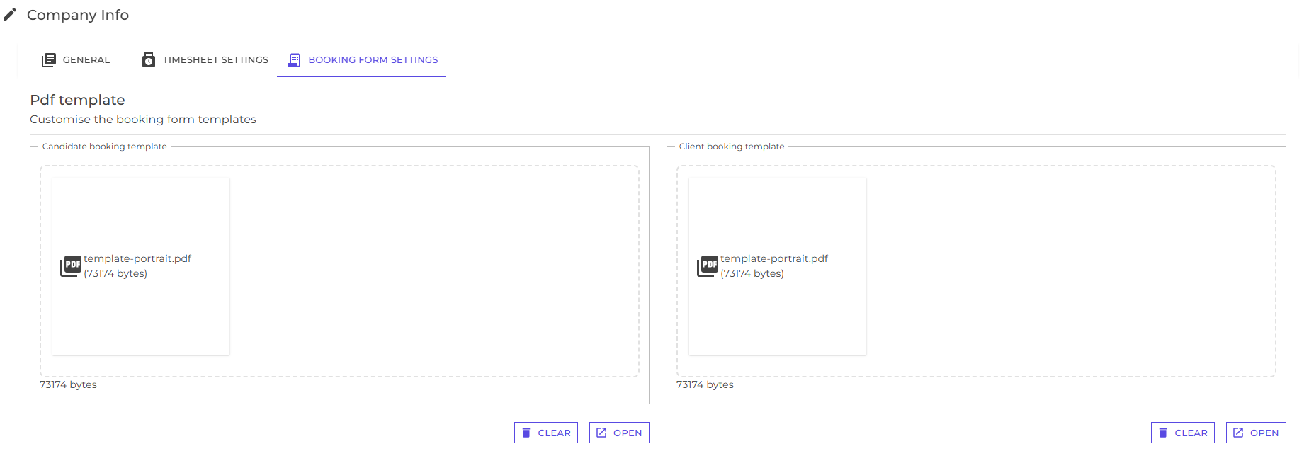Click PDF icon in Client booking template
1304x456 pixels.
708,266
